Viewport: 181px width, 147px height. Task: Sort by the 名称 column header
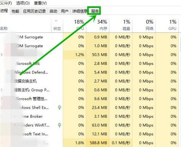[4, 28]
